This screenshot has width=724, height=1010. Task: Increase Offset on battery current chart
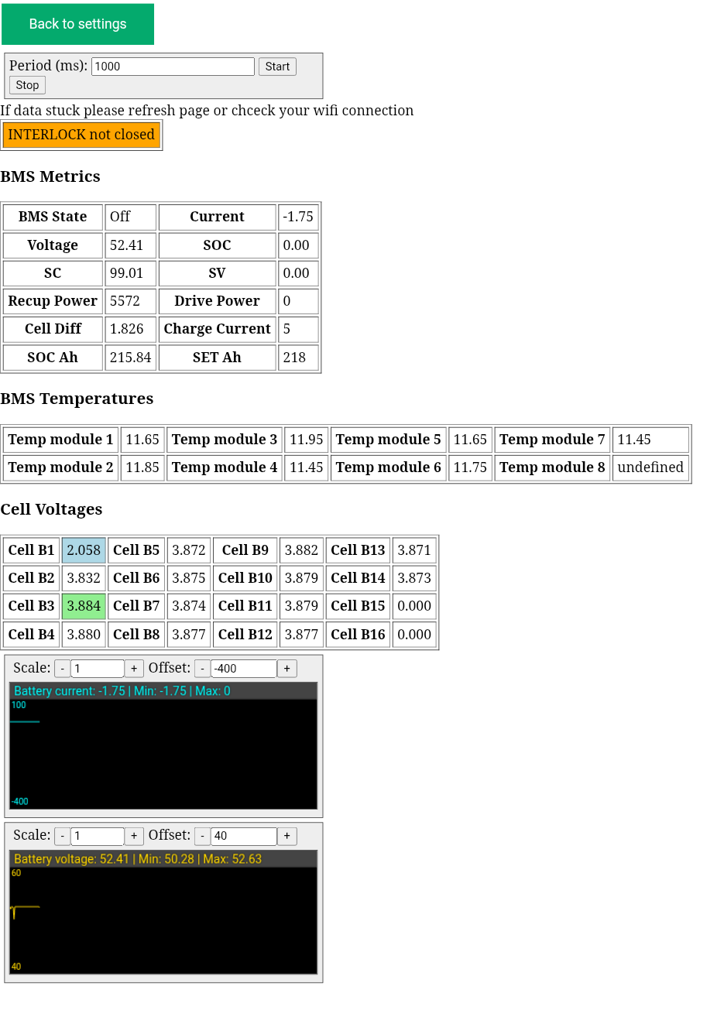click(287, 669)
